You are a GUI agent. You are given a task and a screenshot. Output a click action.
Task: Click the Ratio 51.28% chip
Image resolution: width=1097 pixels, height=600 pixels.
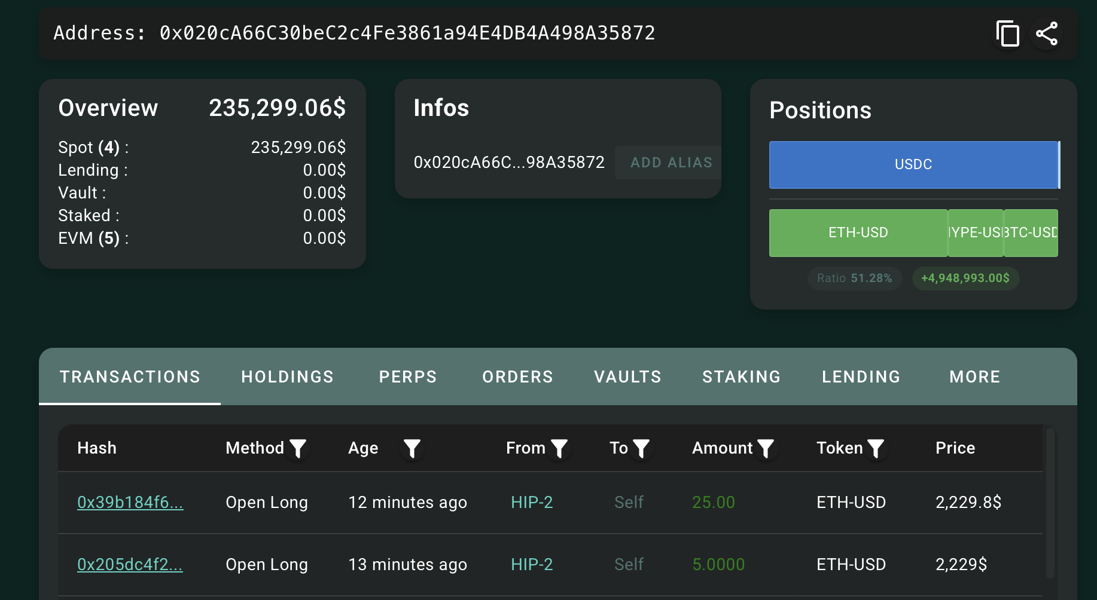(855, 278)
